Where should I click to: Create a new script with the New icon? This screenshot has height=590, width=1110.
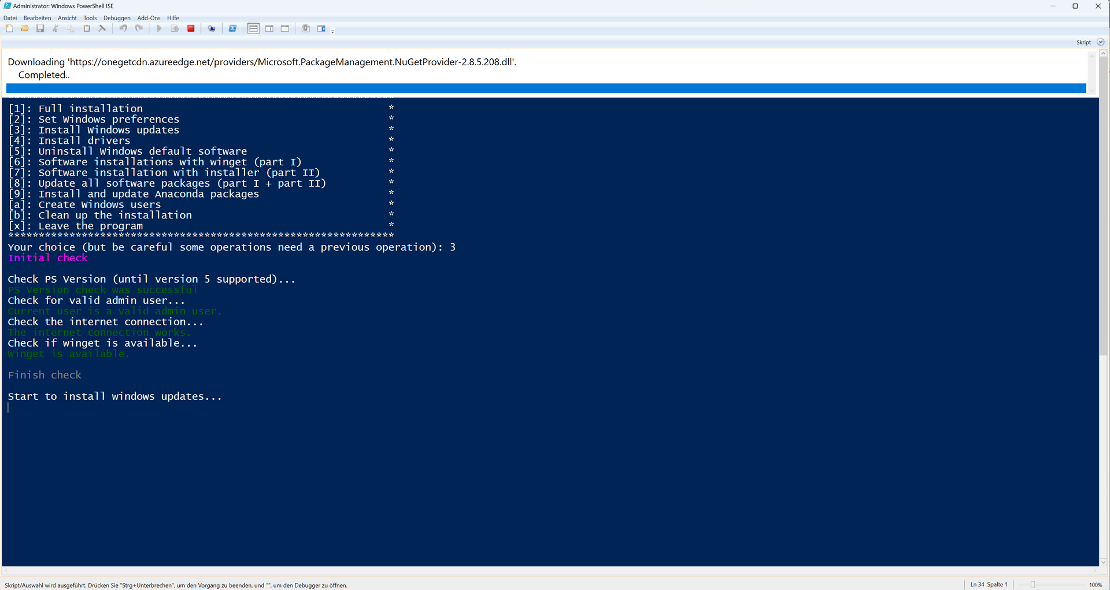[x=9, y=28]
